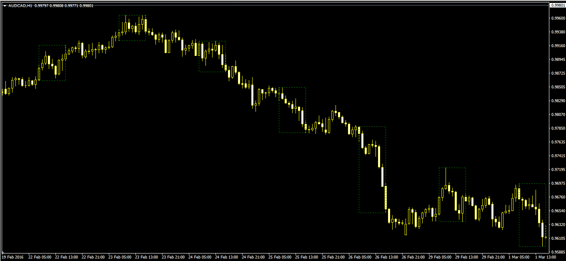Select the dashed rectangle above 25 Feb 05:00
The image size is (566, 261).
(292, 110)
